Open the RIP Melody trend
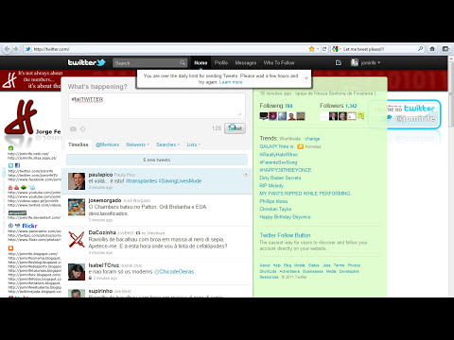 click(271, 185)
